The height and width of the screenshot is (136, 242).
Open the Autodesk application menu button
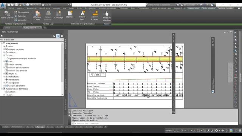[3, 6]
